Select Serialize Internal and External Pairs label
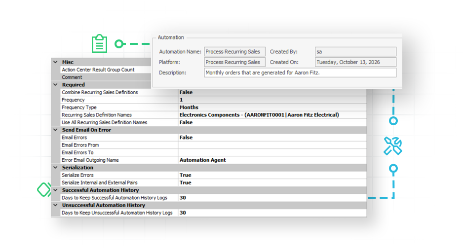The width and height of the screenshot is (463, 251). [100, 182]
